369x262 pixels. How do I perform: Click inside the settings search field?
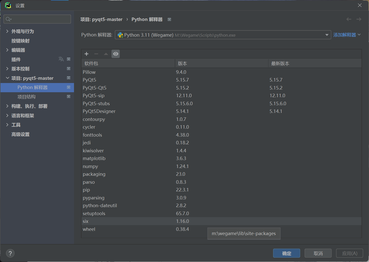(37, 19)
